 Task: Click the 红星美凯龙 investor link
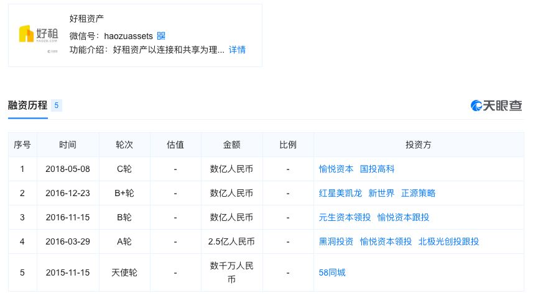[x=340, y=193]
